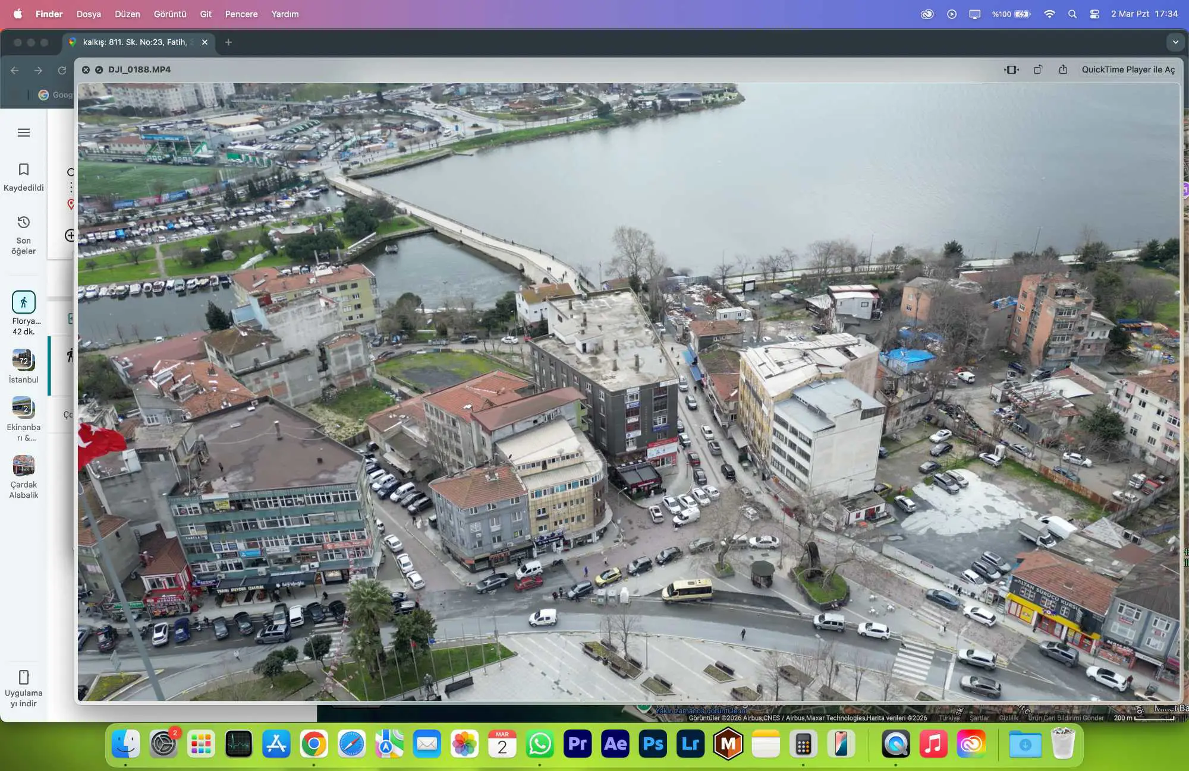The image size is (1189, 771).
Task: Open the Downloads folder in the Dock
Action: coord(1025,744)
